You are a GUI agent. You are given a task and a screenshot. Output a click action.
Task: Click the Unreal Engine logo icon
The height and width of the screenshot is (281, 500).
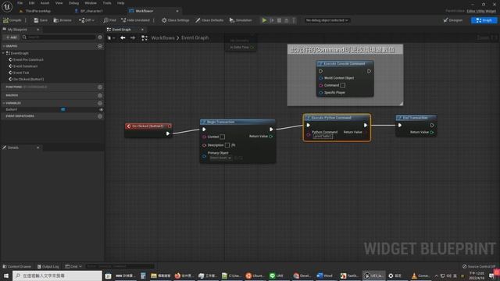tap(7, 6)
